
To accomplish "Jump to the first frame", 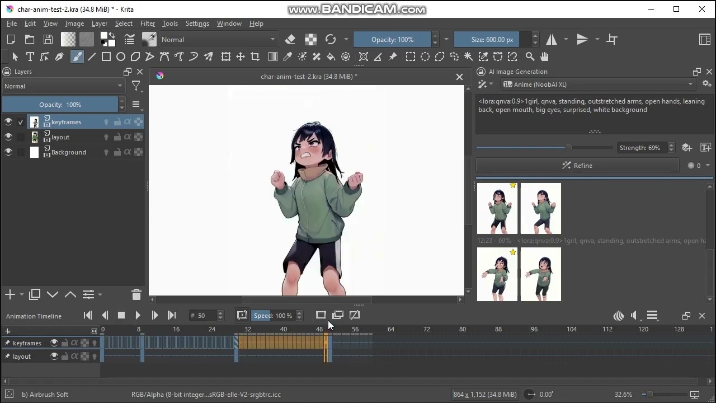I will [88, 316].
